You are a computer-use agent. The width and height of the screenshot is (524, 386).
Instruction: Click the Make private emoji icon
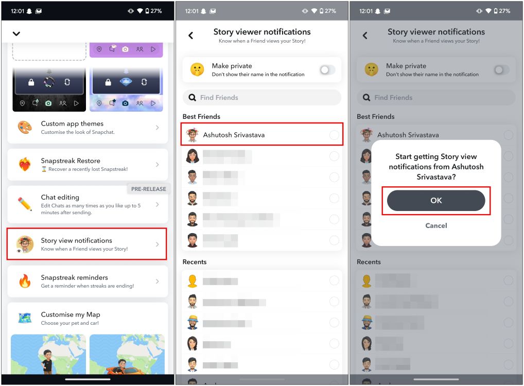[197, 69]
